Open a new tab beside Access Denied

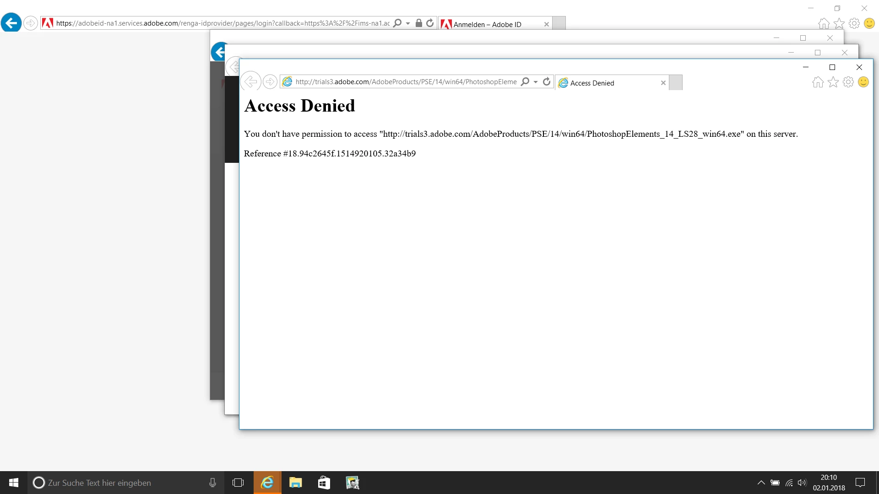pyautogui.click(x=675, y=83)
